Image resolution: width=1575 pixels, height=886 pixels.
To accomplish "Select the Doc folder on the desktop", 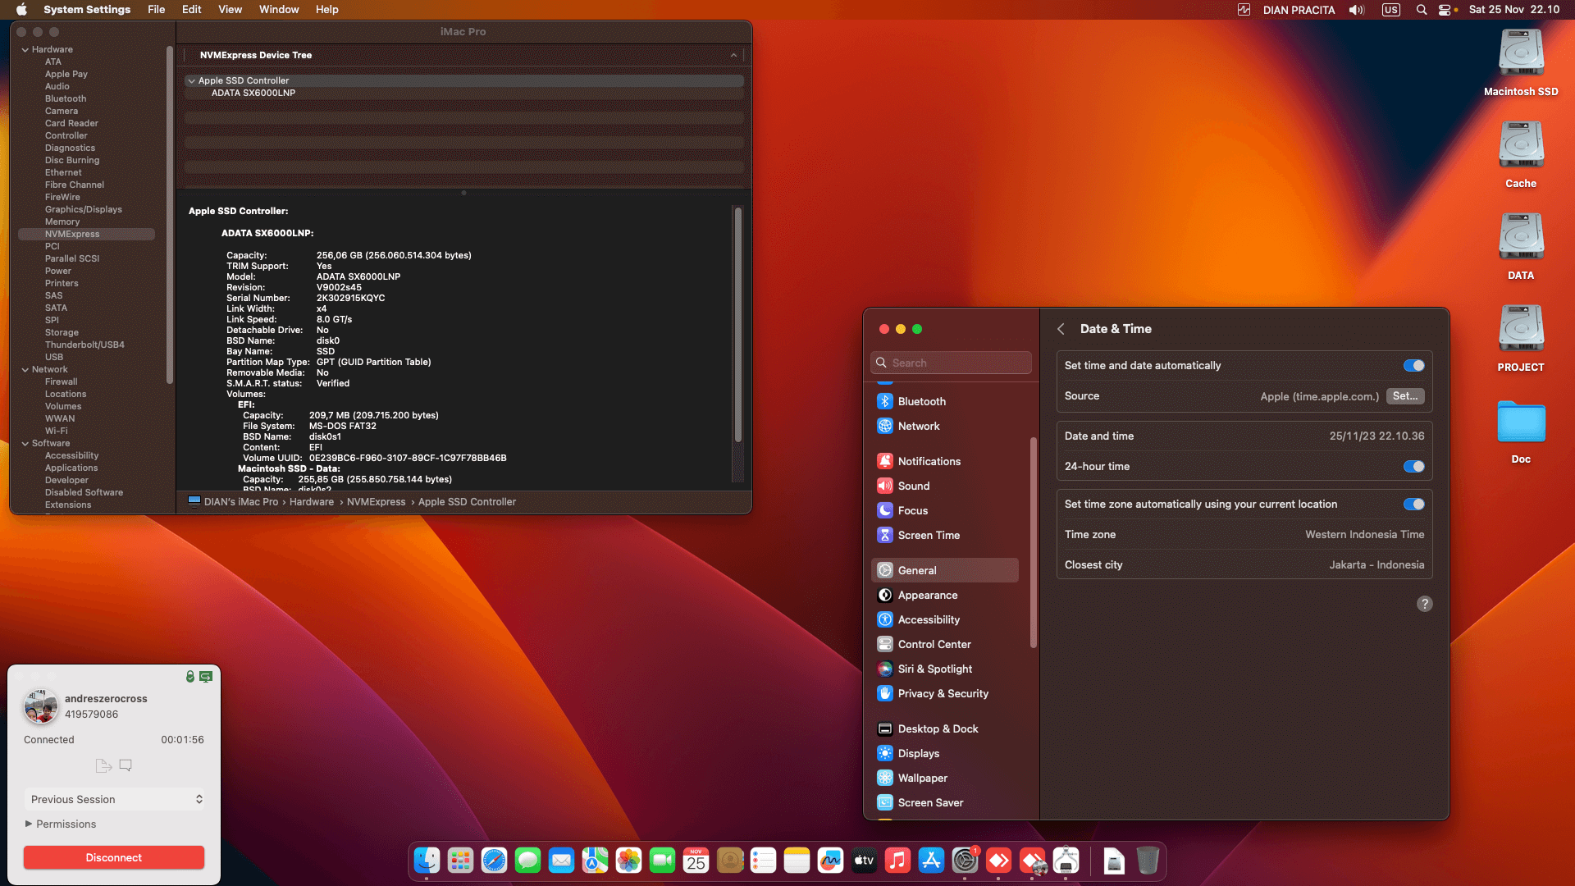I will (x=1521, y=432).
